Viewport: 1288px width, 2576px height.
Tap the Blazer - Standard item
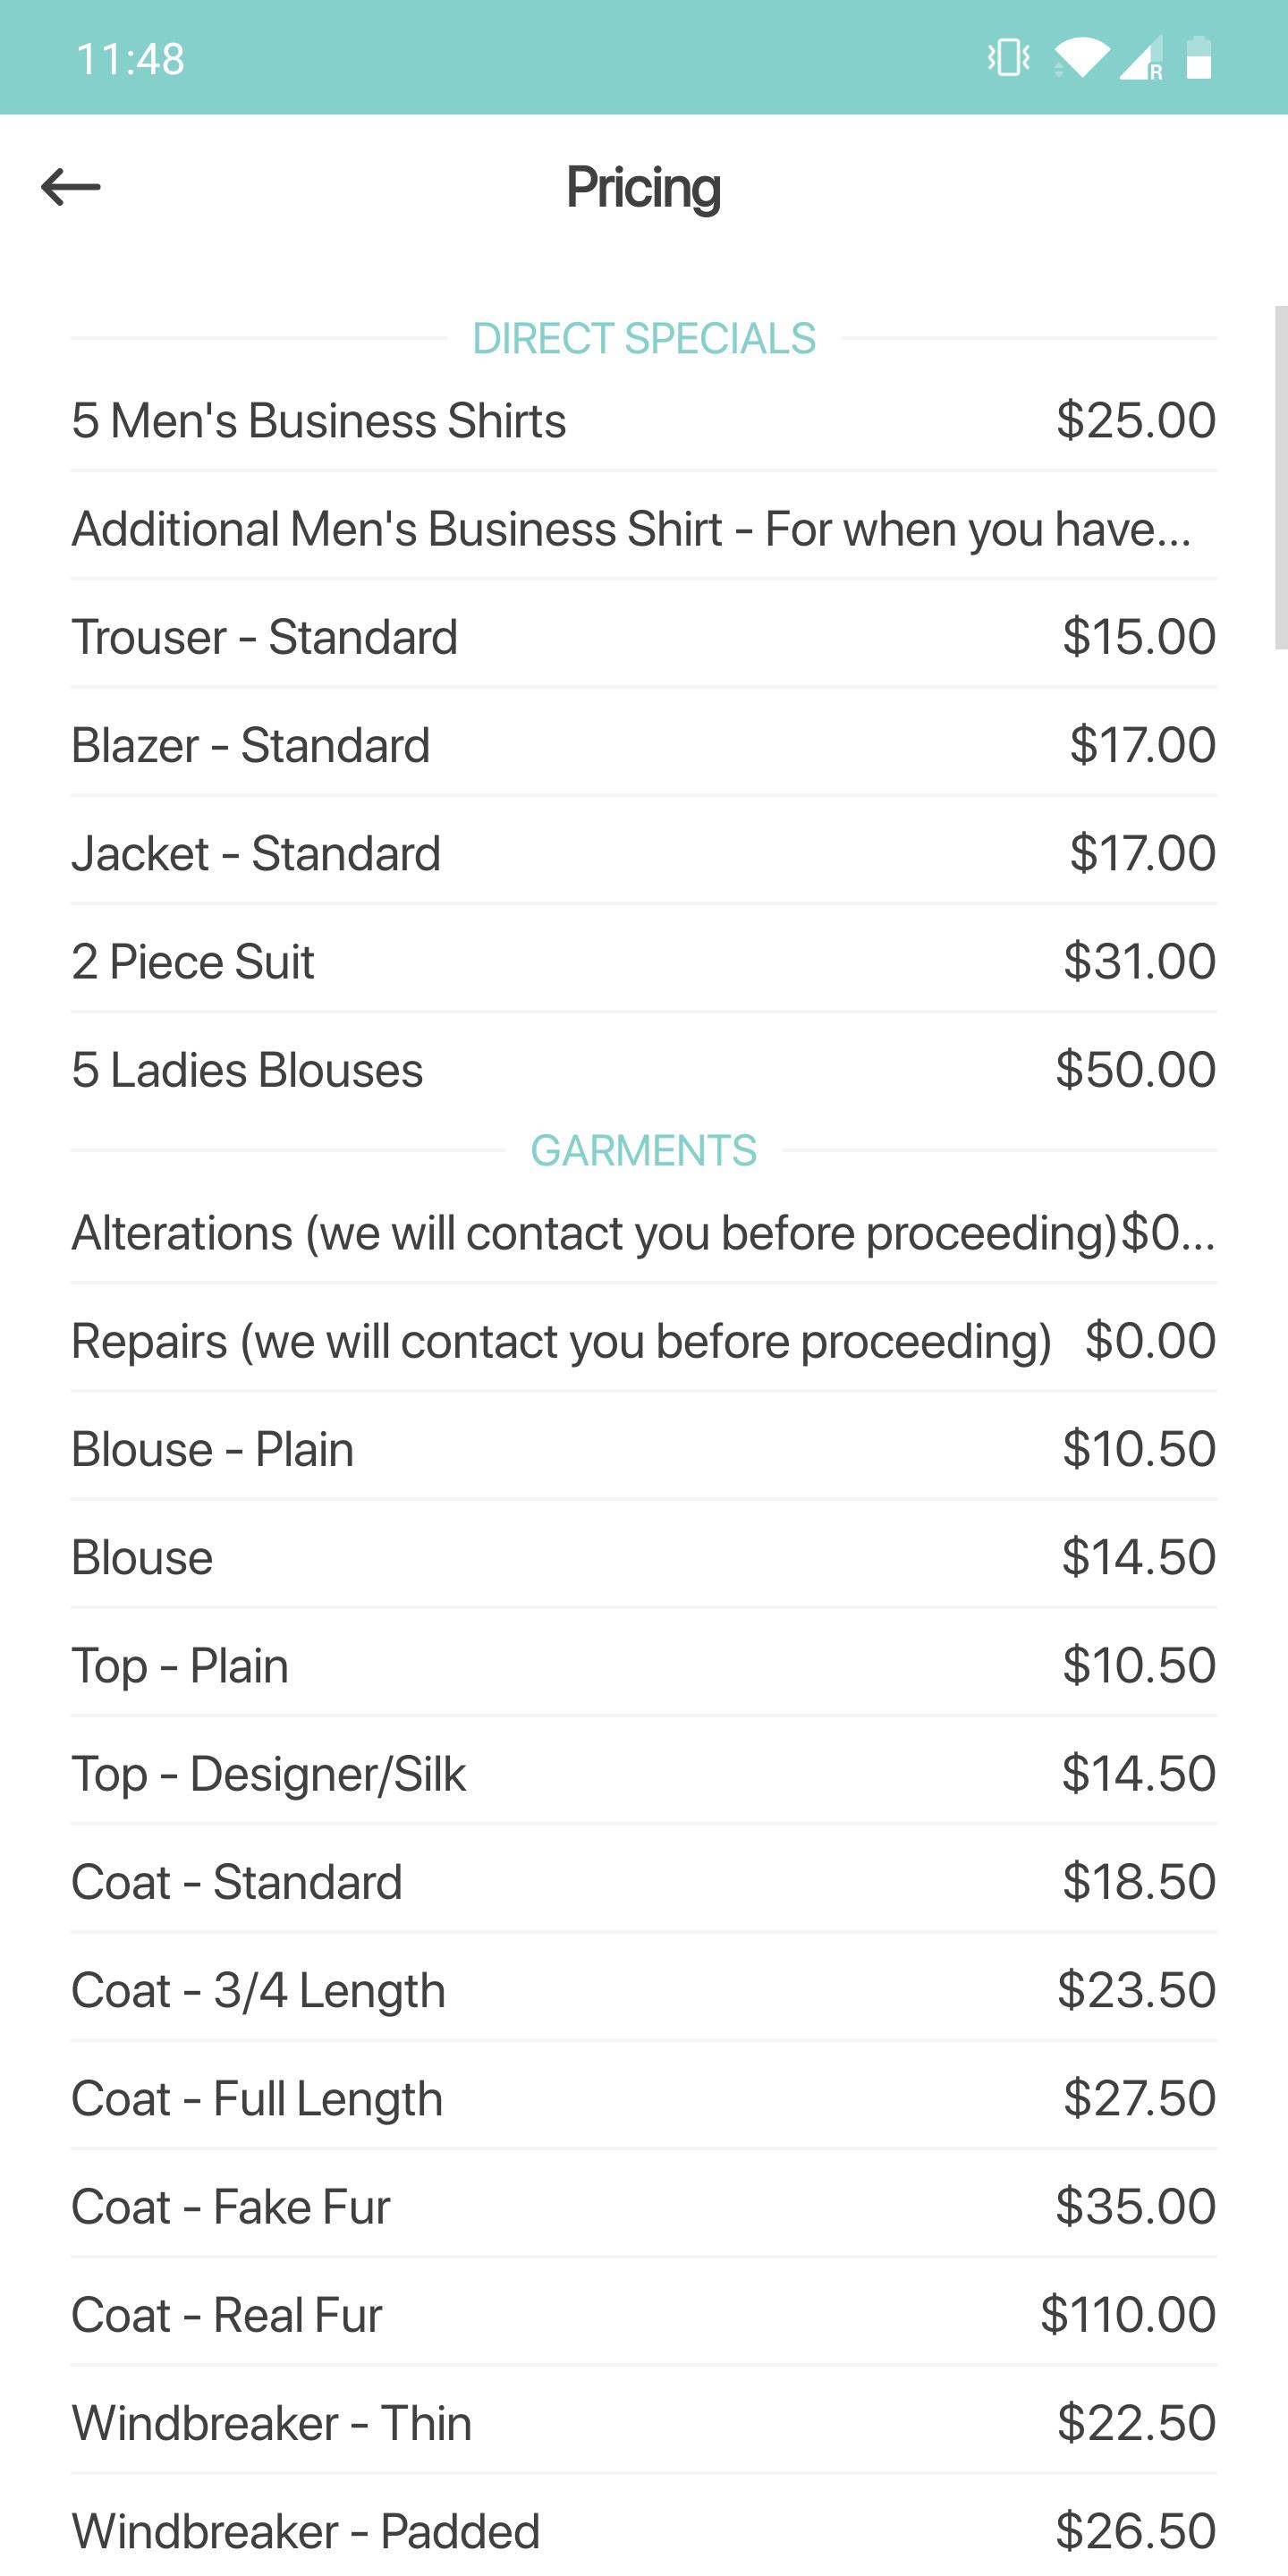(x=643, y=745)
